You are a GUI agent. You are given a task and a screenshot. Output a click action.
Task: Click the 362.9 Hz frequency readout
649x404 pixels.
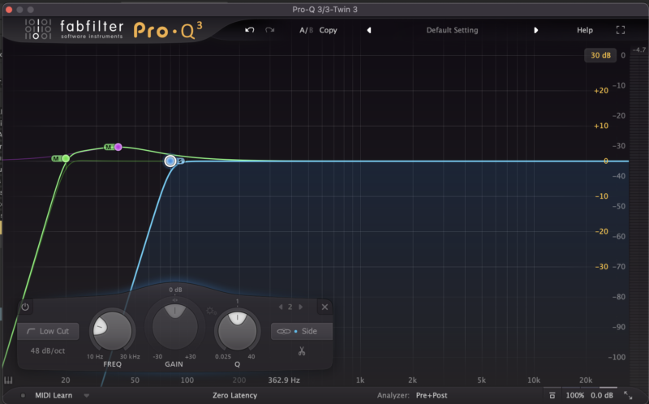284,380
